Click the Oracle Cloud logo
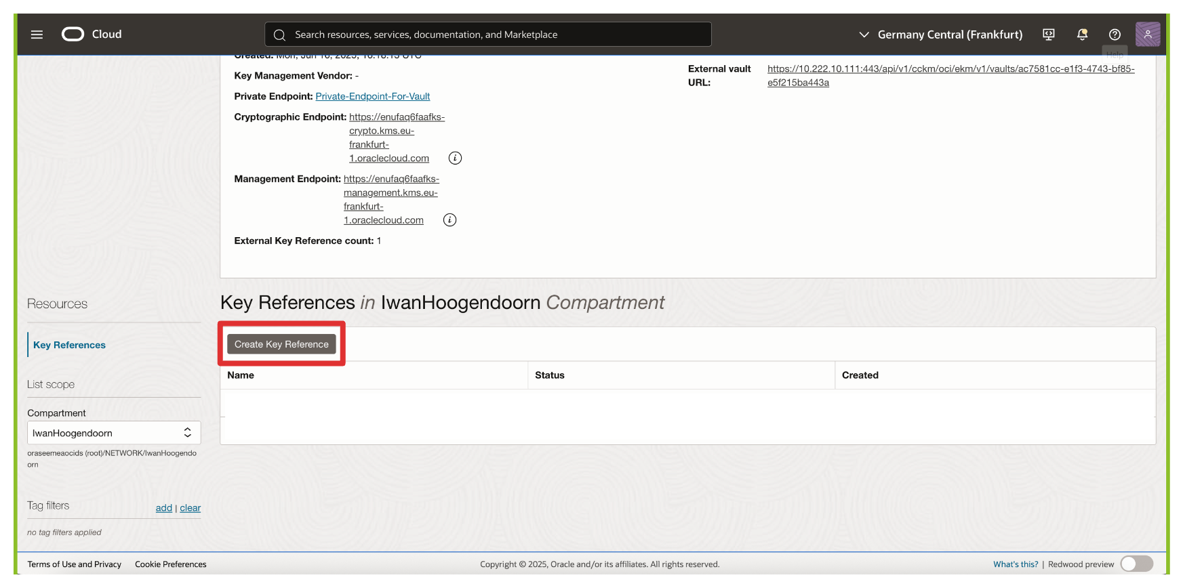Screen dimensions: 1183x588 (x=92, y=34)
